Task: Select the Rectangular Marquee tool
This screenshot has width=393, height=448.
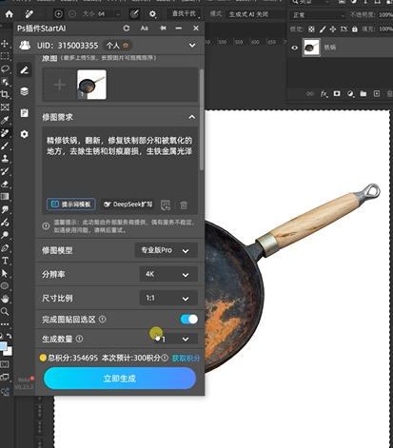Action: coord(5,56)
